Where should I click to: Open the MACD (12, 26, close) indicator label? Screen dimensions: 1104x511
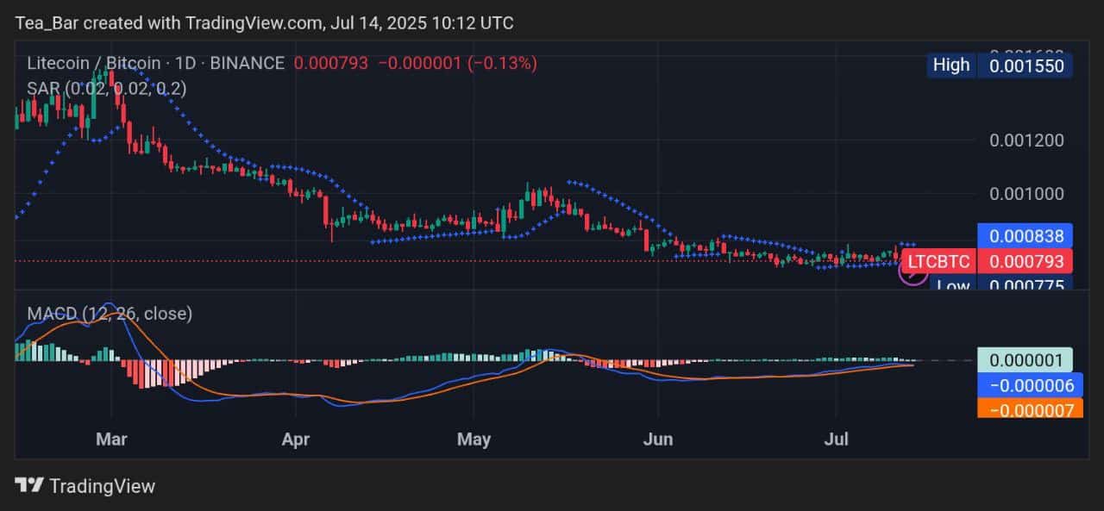click(110, 314)
